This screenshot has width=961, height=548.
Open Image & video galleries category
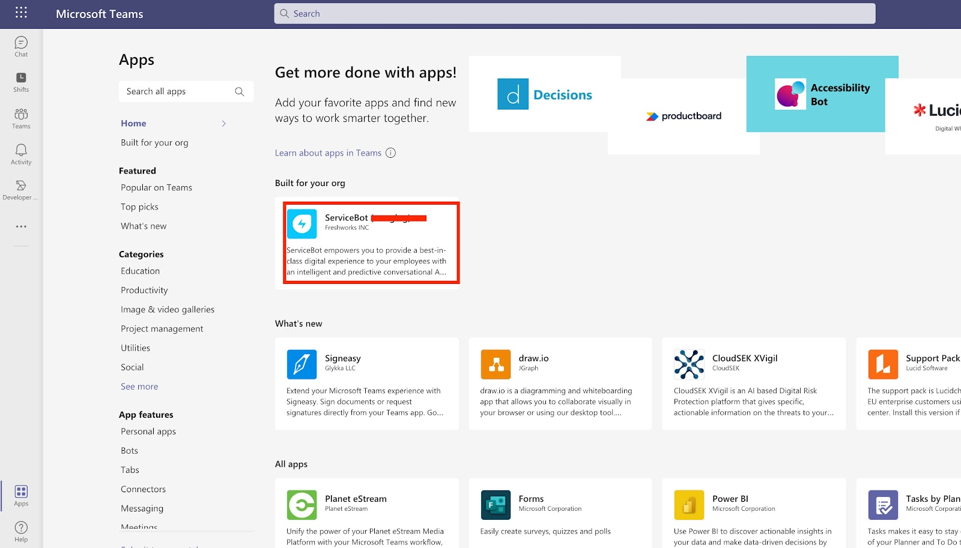pyautogui.click(x=168, y=310)
